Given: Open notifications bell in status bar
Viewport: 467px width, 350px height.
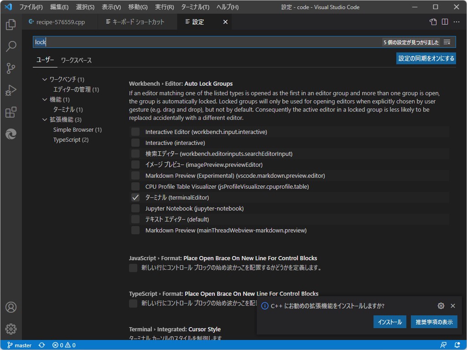Looking at the screenshot, I should [x=457, y=345].
